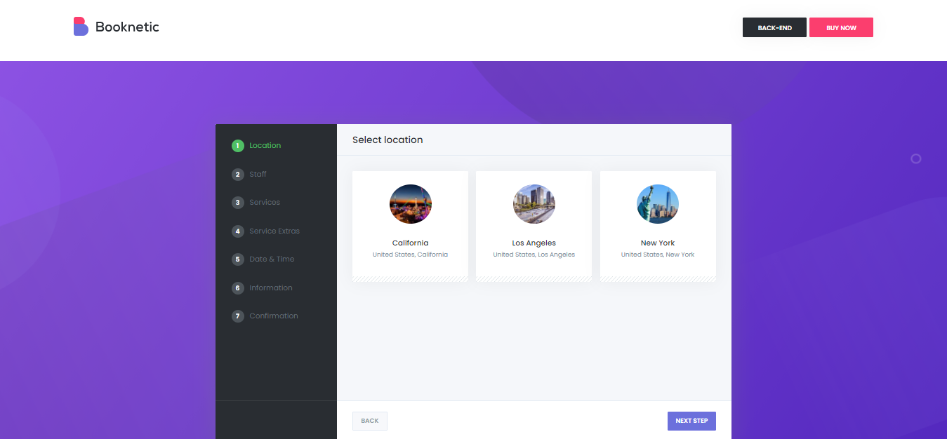Viewport: 947px width, 439px height.
Task: Click step 6 number badge
Action: click(238, 288)
